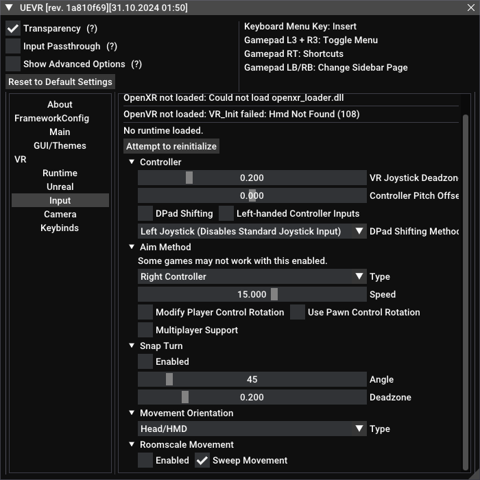Collapse the Roomscale Movement section
This screenshot has width=480, height=480.
click(x=132, y=444)
